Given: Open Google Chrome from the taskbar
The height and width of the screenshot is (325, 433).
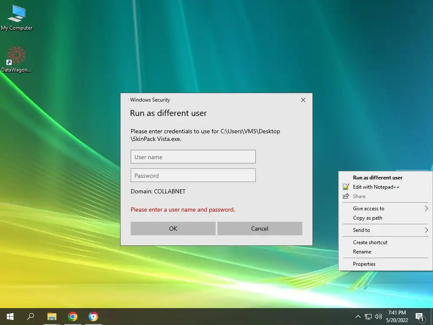Looking at the screenshot, I should point(73,317).
